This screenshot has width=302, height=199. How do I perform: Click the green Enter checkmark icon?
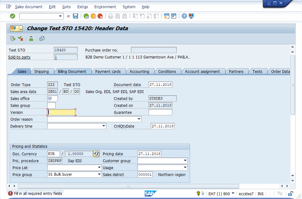pos(13,16)
